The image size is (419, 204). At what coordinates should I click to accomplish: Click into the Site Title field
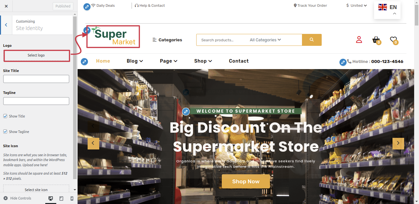point(36,79)
